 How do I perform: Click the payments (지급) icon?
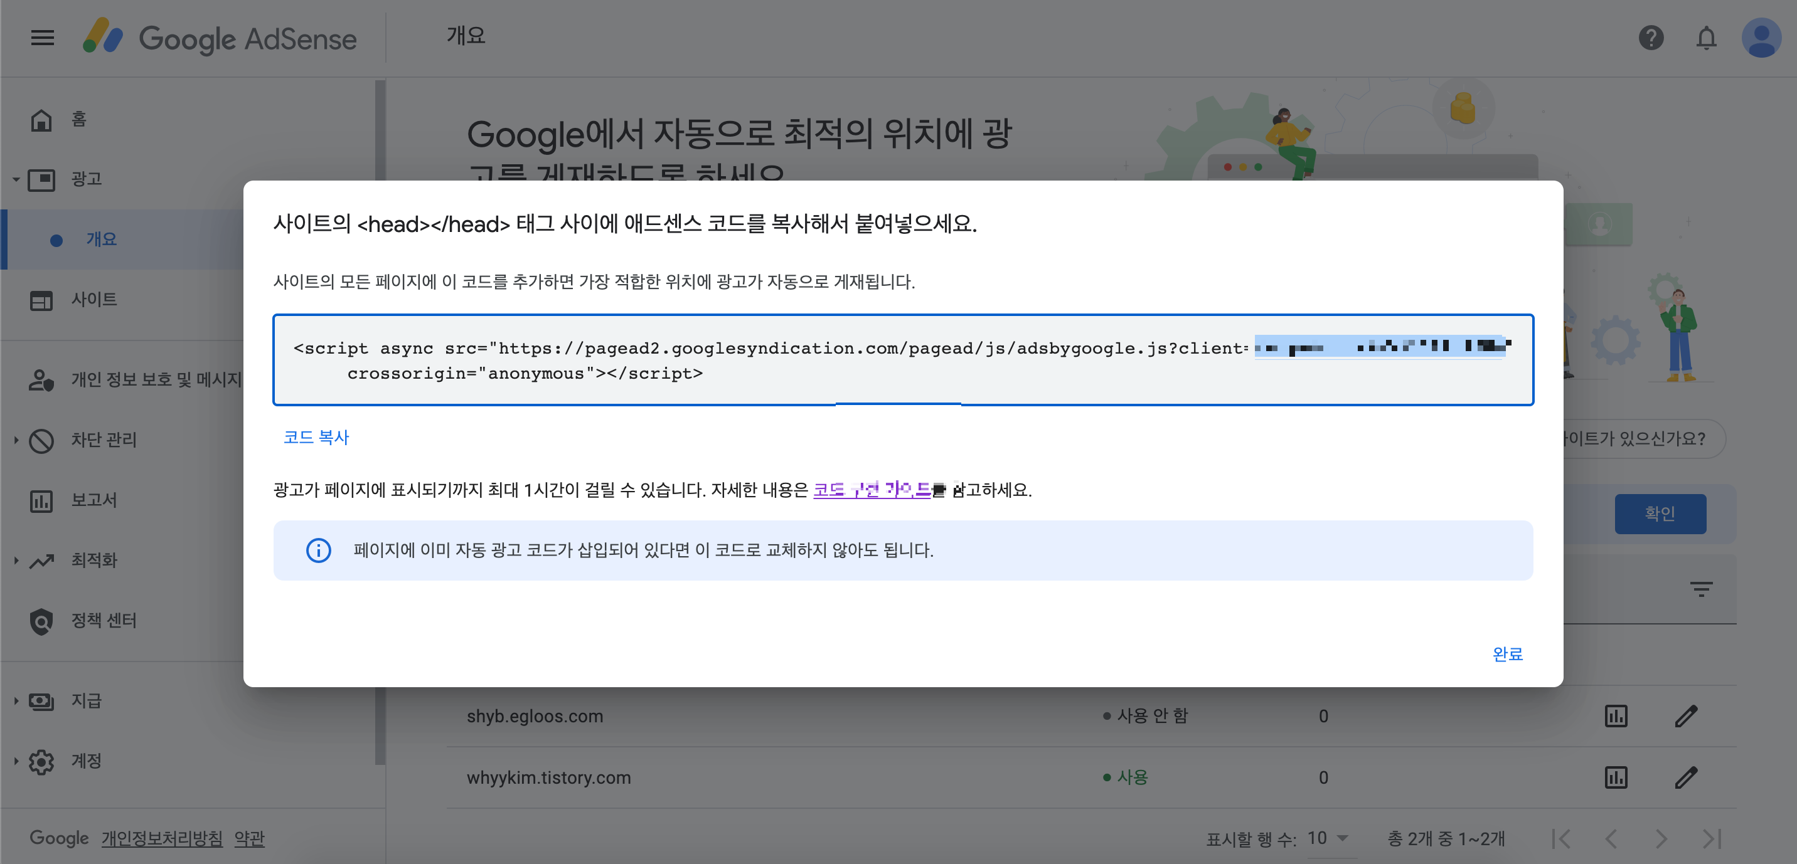pyautogui.click(x=41, y=701)
